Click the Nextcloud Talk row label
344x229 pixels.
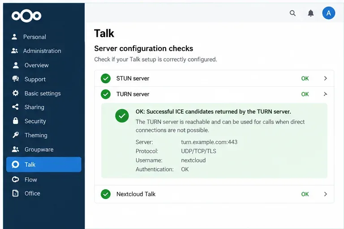[136, 194]
